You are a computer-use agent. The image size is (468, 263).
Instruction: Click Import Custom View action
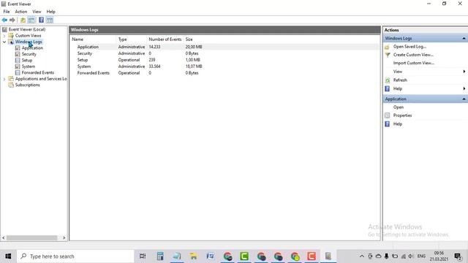[414, 63]
